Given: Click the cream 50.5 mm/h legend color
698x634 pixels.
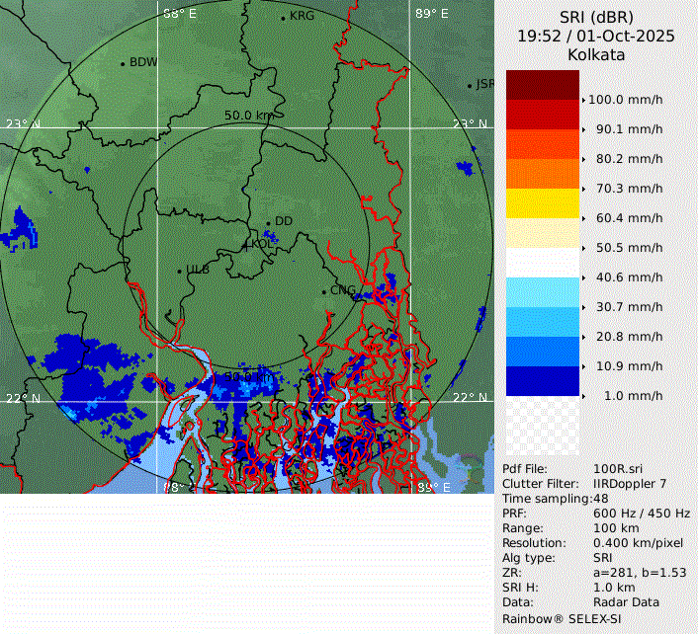Looking at the screenshot, I should click(x=542, y=233).
